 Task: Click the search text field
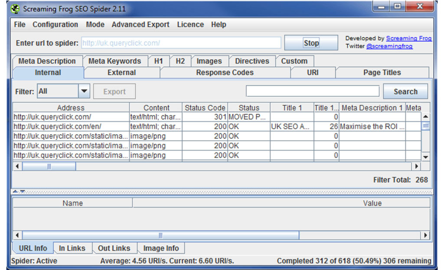pos(313,91)
